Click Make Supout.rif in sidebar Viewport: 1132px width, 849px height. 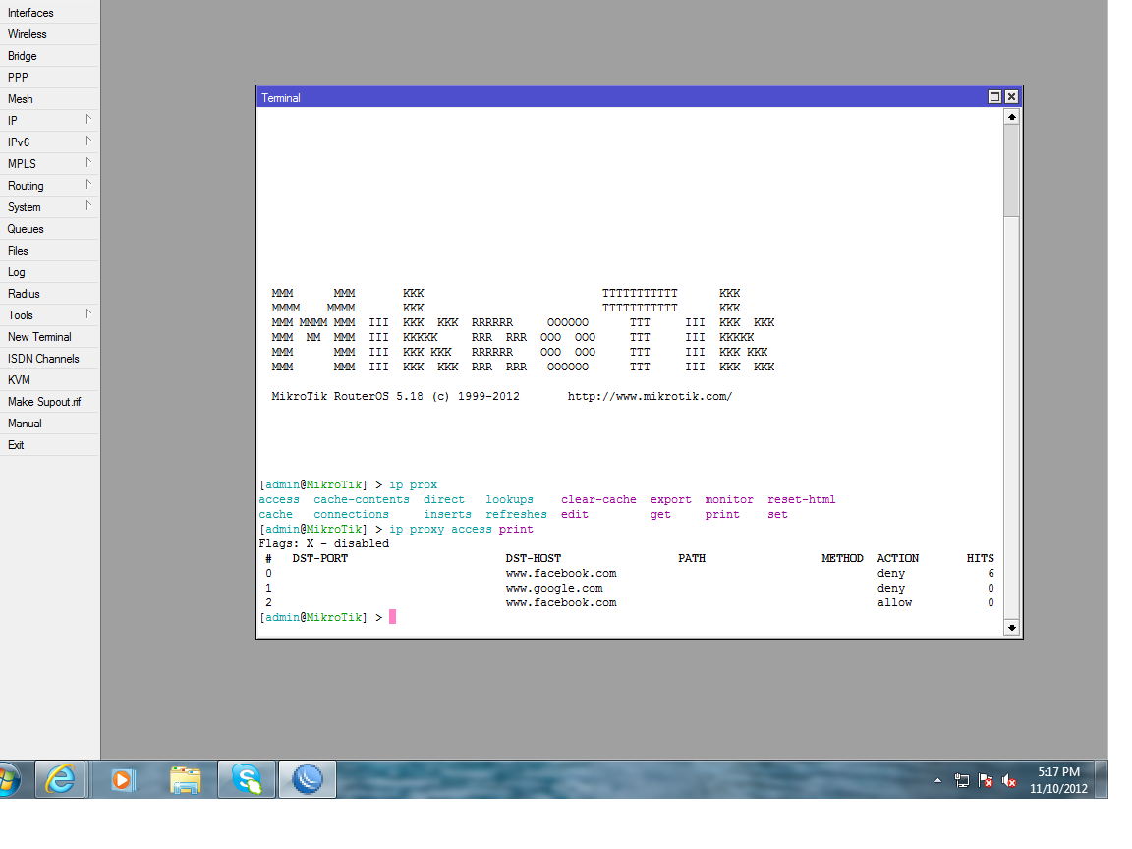44,402
